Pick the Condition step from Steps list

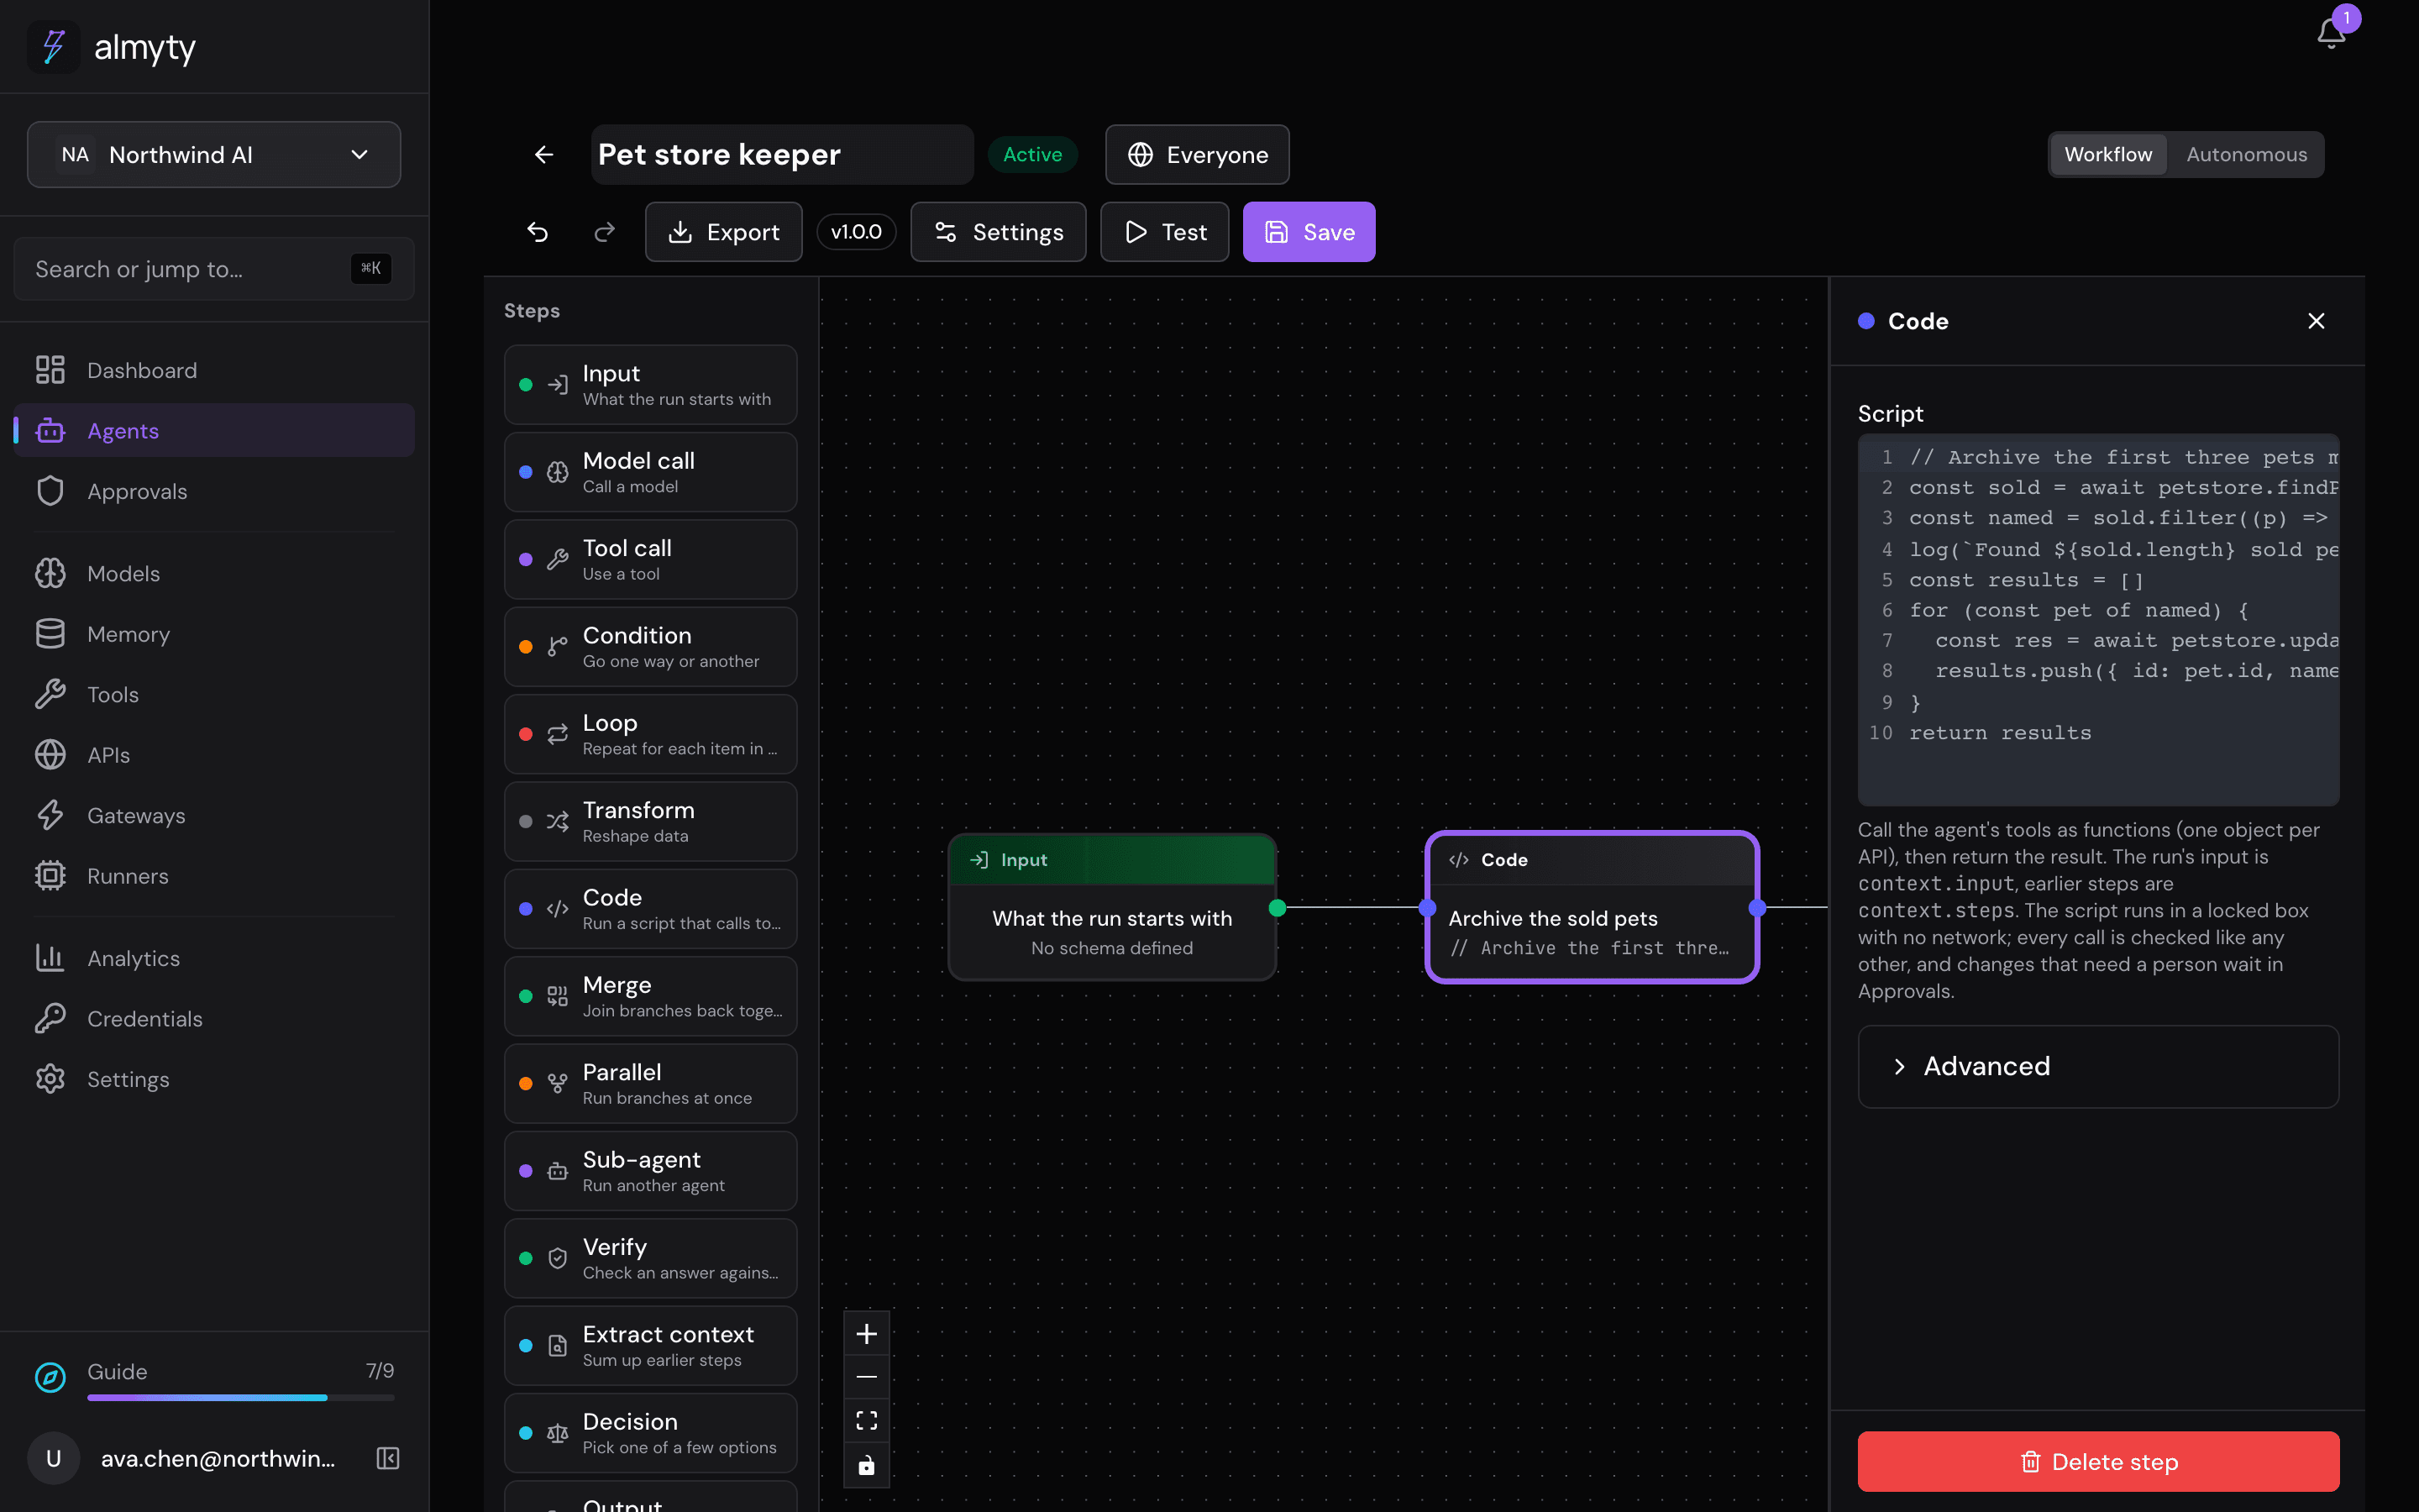[650, 647]
